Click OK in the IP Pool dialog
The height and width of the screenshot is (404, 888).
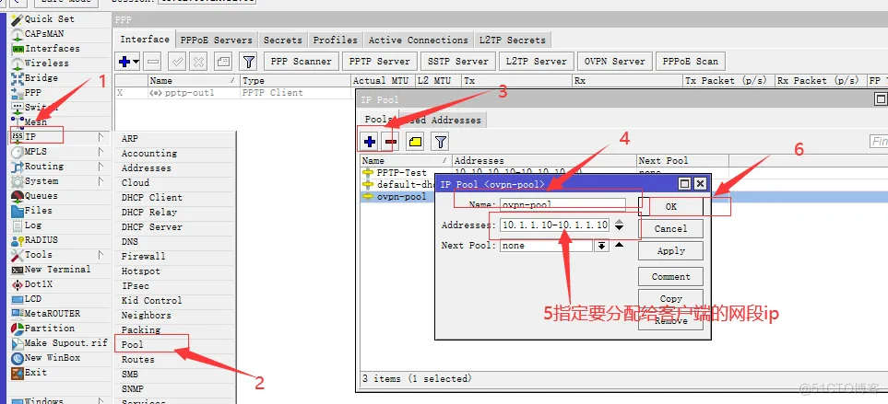coord(670,206)
